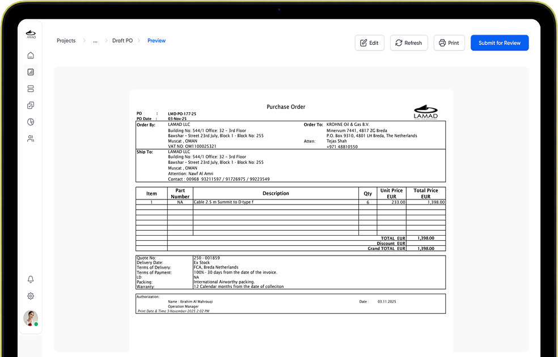The image size is (558, 357).
Task: Click phone number +971 48810550
Action: tap(342, 147)
